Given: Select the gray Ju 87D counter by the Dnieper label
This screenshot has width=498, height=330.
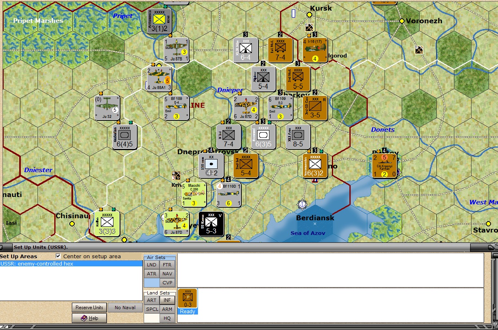Looking at the screenshot, I should [246, 108].
